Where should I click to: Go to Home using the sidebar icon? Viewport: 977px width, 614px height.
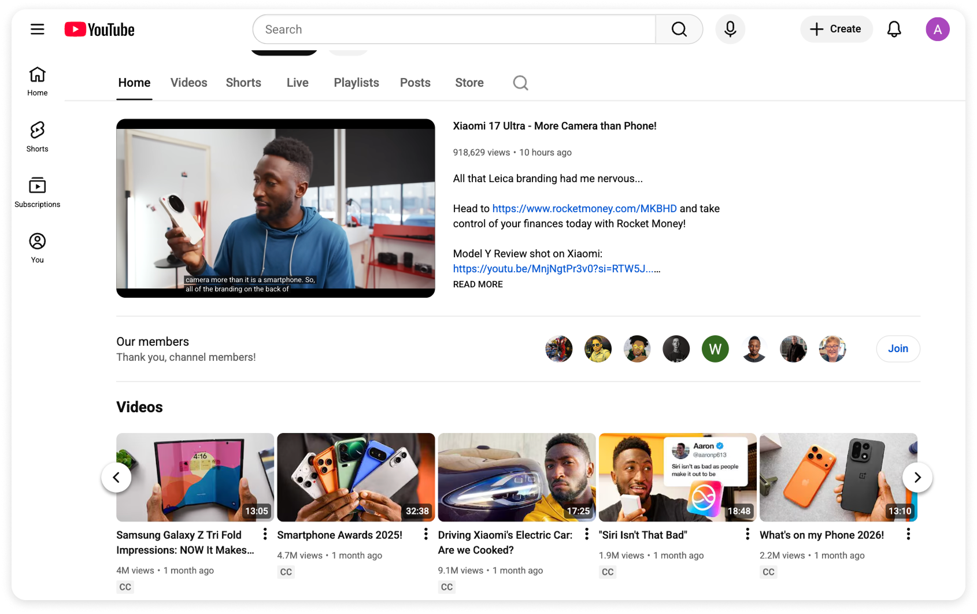[37, 80]
